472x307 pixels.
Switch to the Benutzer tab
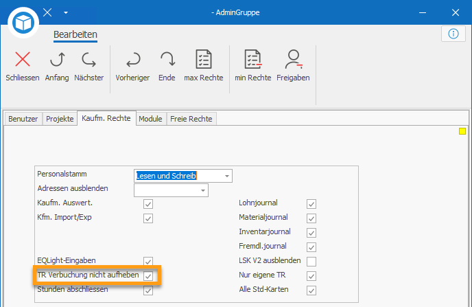(23, 119)
